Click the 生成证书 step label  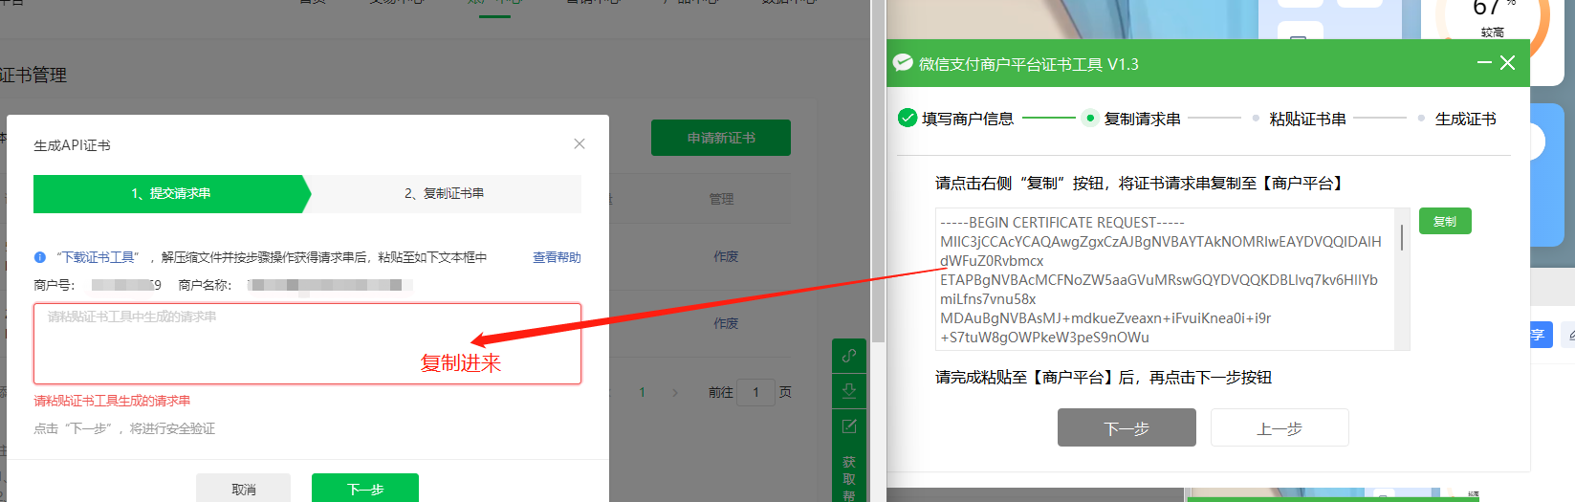[x=1466, y=119]
